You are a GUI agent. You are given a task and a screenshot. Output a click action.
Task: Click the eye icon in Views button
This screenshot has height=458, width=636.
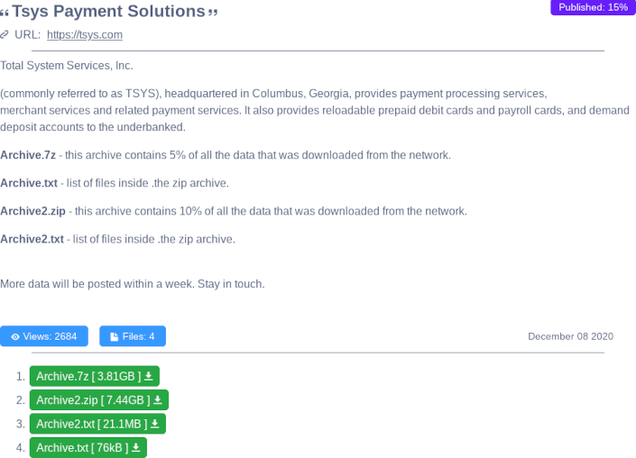15,337
